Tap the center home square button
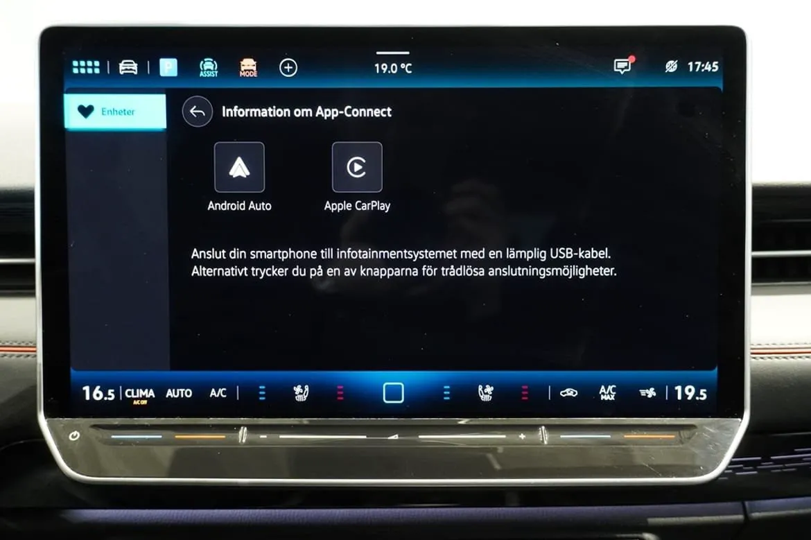The height and width of the screenshot is (540, 811). click(x=393, y=393)
